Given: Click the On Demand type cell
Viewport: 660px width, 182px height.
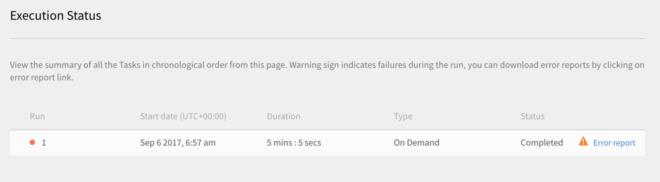Looking at the screenshot, I should click(x=416, y=143).
